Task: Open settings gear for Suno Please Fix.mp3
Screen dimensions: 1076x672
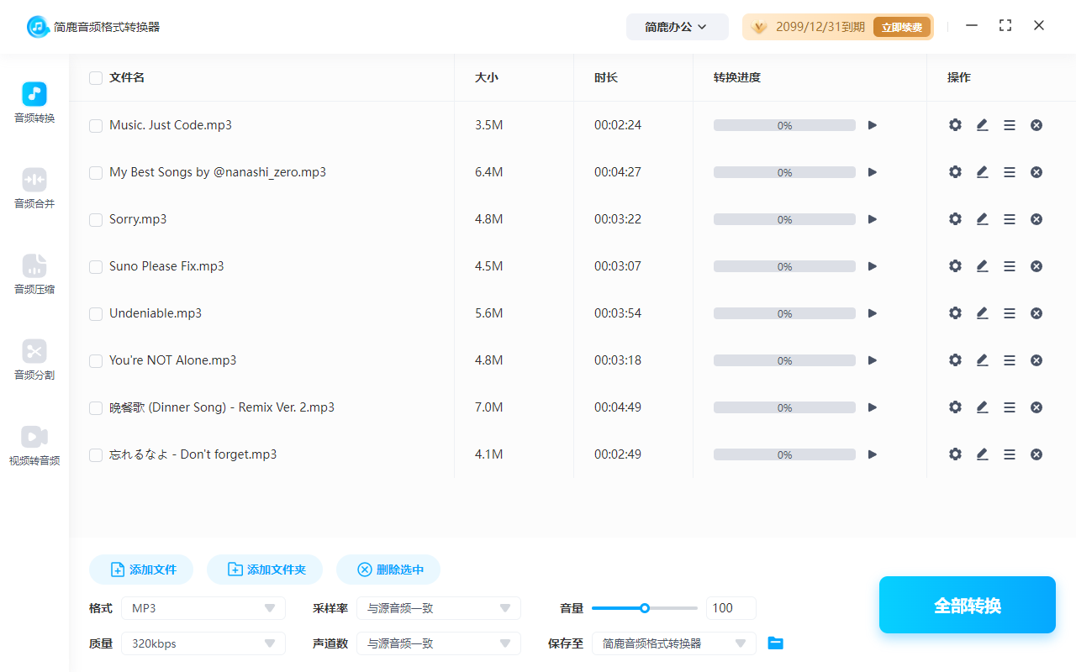Action: (x=955, y=266)
